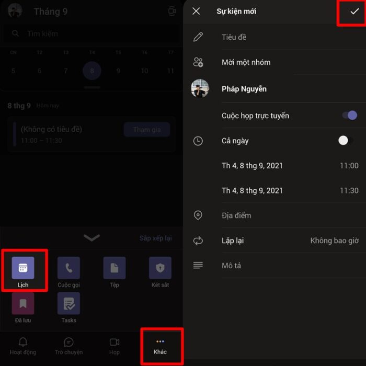
Task: Tap the clock icon beside Cả ngày
Action: point(198,141)
